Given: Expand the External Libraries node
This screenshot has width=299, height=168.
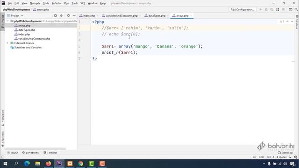Looking at the screenshot, I should coord(7,43).
